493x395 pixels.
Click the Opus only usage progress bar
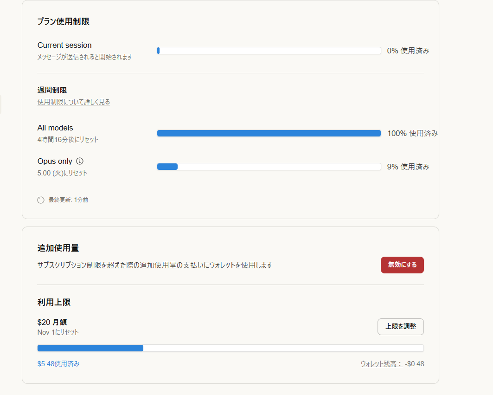pyautogui.click(x=269, y=167)
